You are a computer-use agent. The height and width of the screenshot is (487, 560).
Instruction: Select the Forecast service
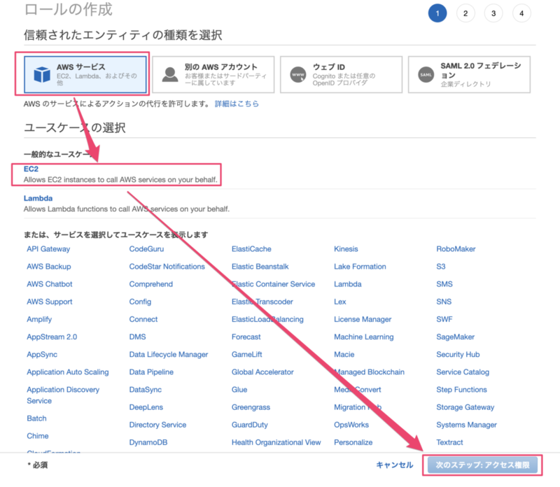tap(246, 337)
